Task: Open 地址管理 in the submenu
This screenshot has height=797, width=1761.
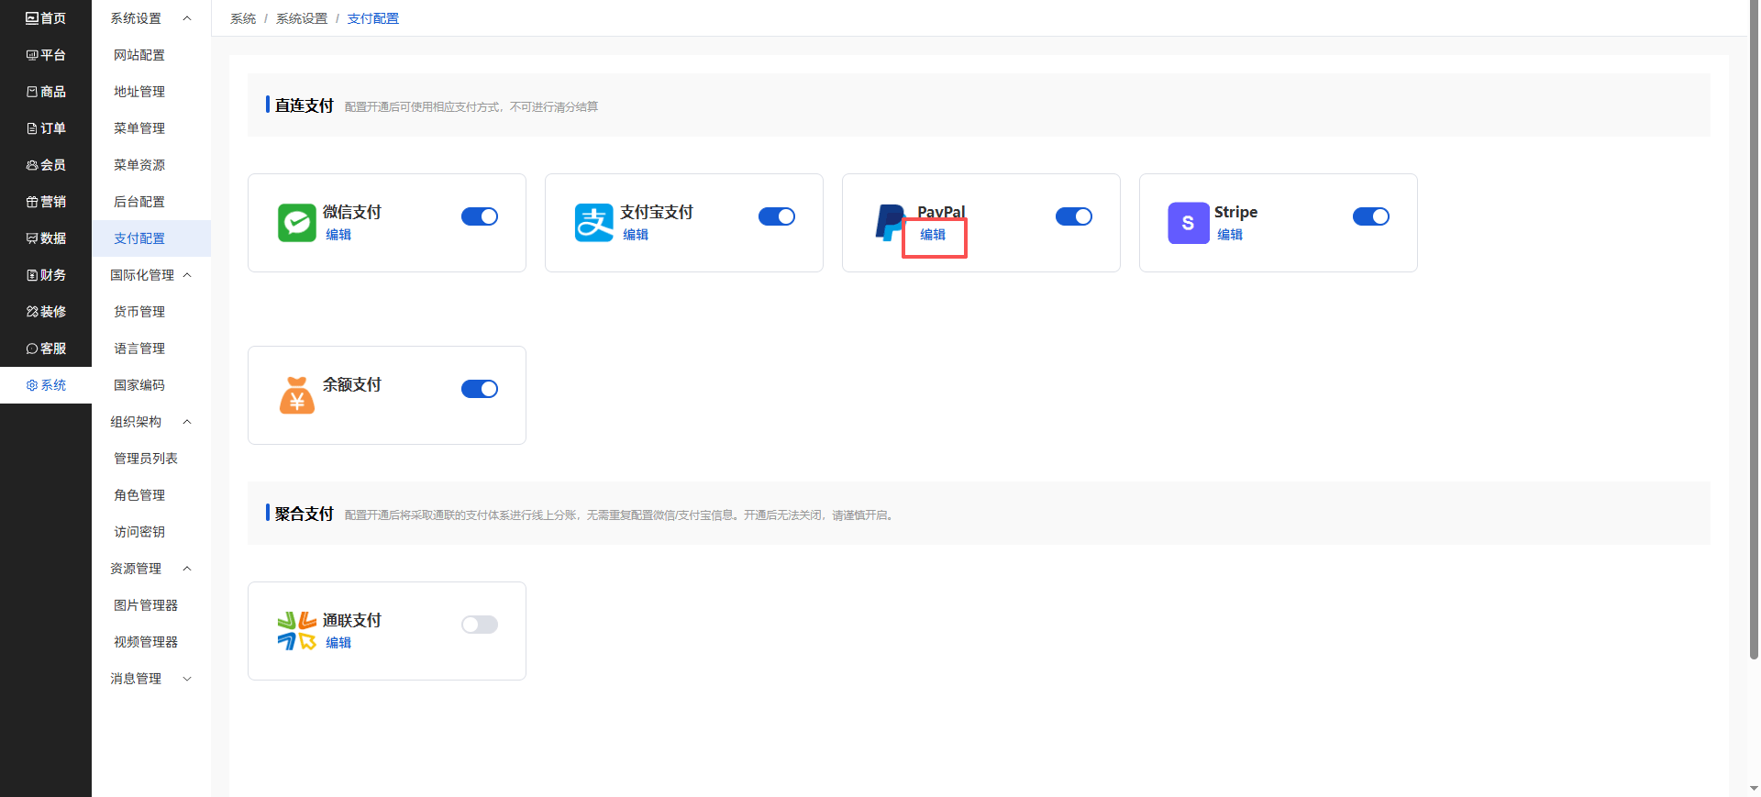Action: (x=151, y=92)
